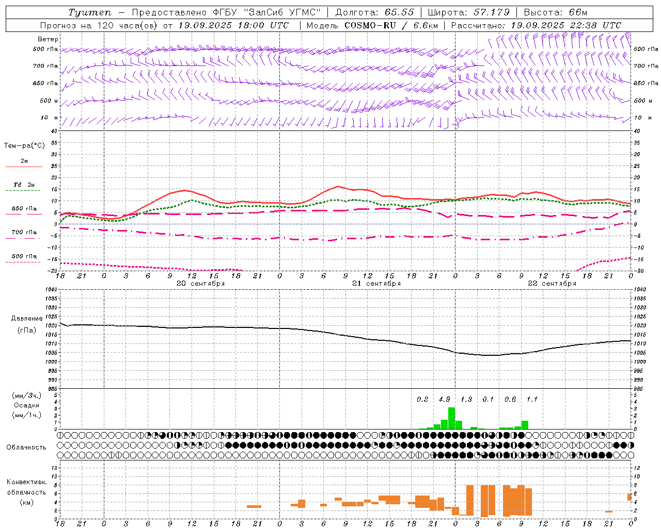Screen dimensions: 661x528
Task: Click the dotted line sample for the 500 гПа temperature legend
Action: [x=24, y=262]
